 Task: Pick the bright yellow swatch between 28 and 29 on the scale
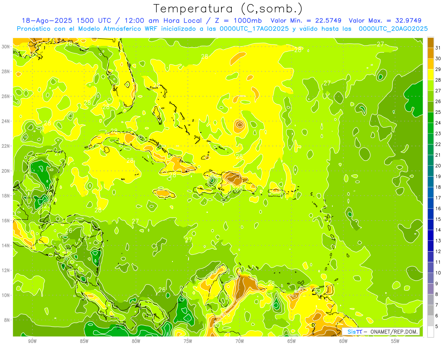430,75
